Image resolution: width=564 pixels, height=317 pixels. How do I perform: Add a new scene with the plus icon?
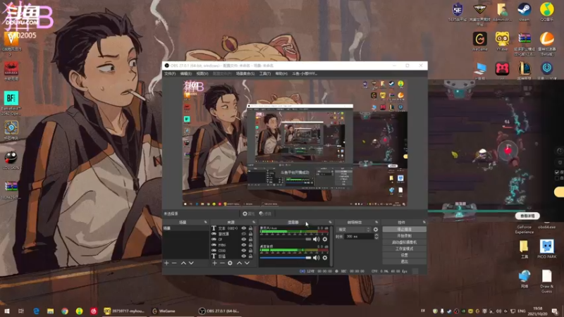coord(166,263)
